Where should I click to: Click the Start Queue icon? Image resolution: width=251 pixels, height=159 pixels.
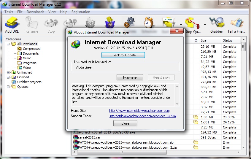point(169,23)
